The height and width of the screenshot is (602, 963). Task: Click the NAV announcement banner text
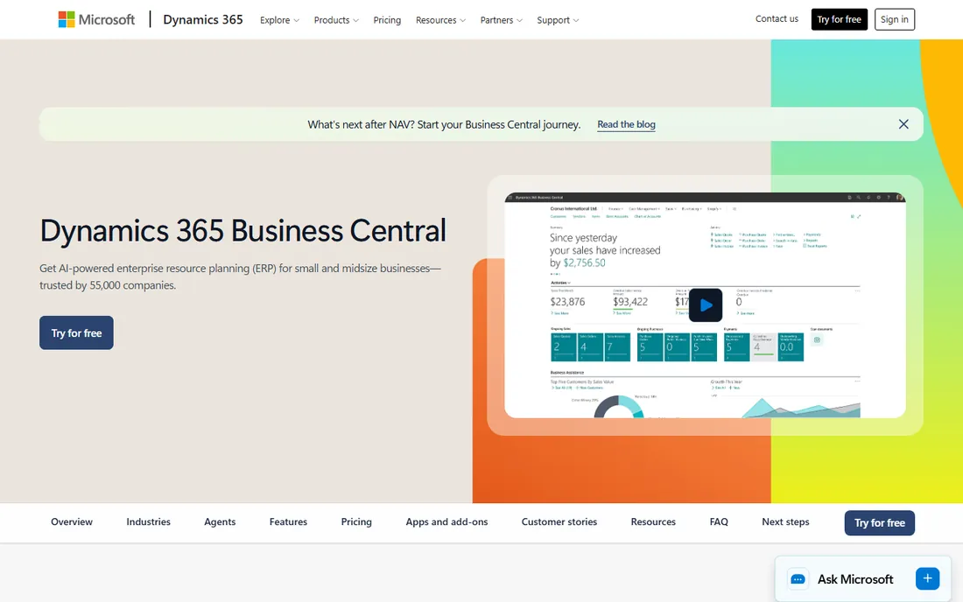(x=444, y=124)
